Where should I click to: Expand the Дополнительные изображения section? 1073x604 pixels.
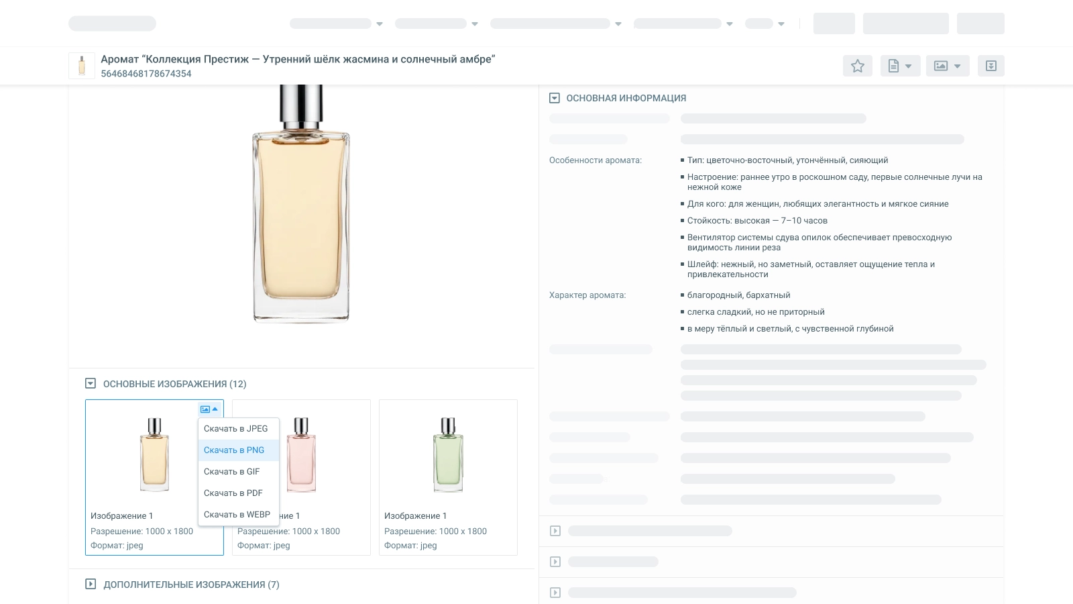(x=91, y=585)
